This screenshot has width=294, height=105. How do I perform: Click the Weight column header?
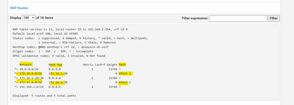point(112,65)
